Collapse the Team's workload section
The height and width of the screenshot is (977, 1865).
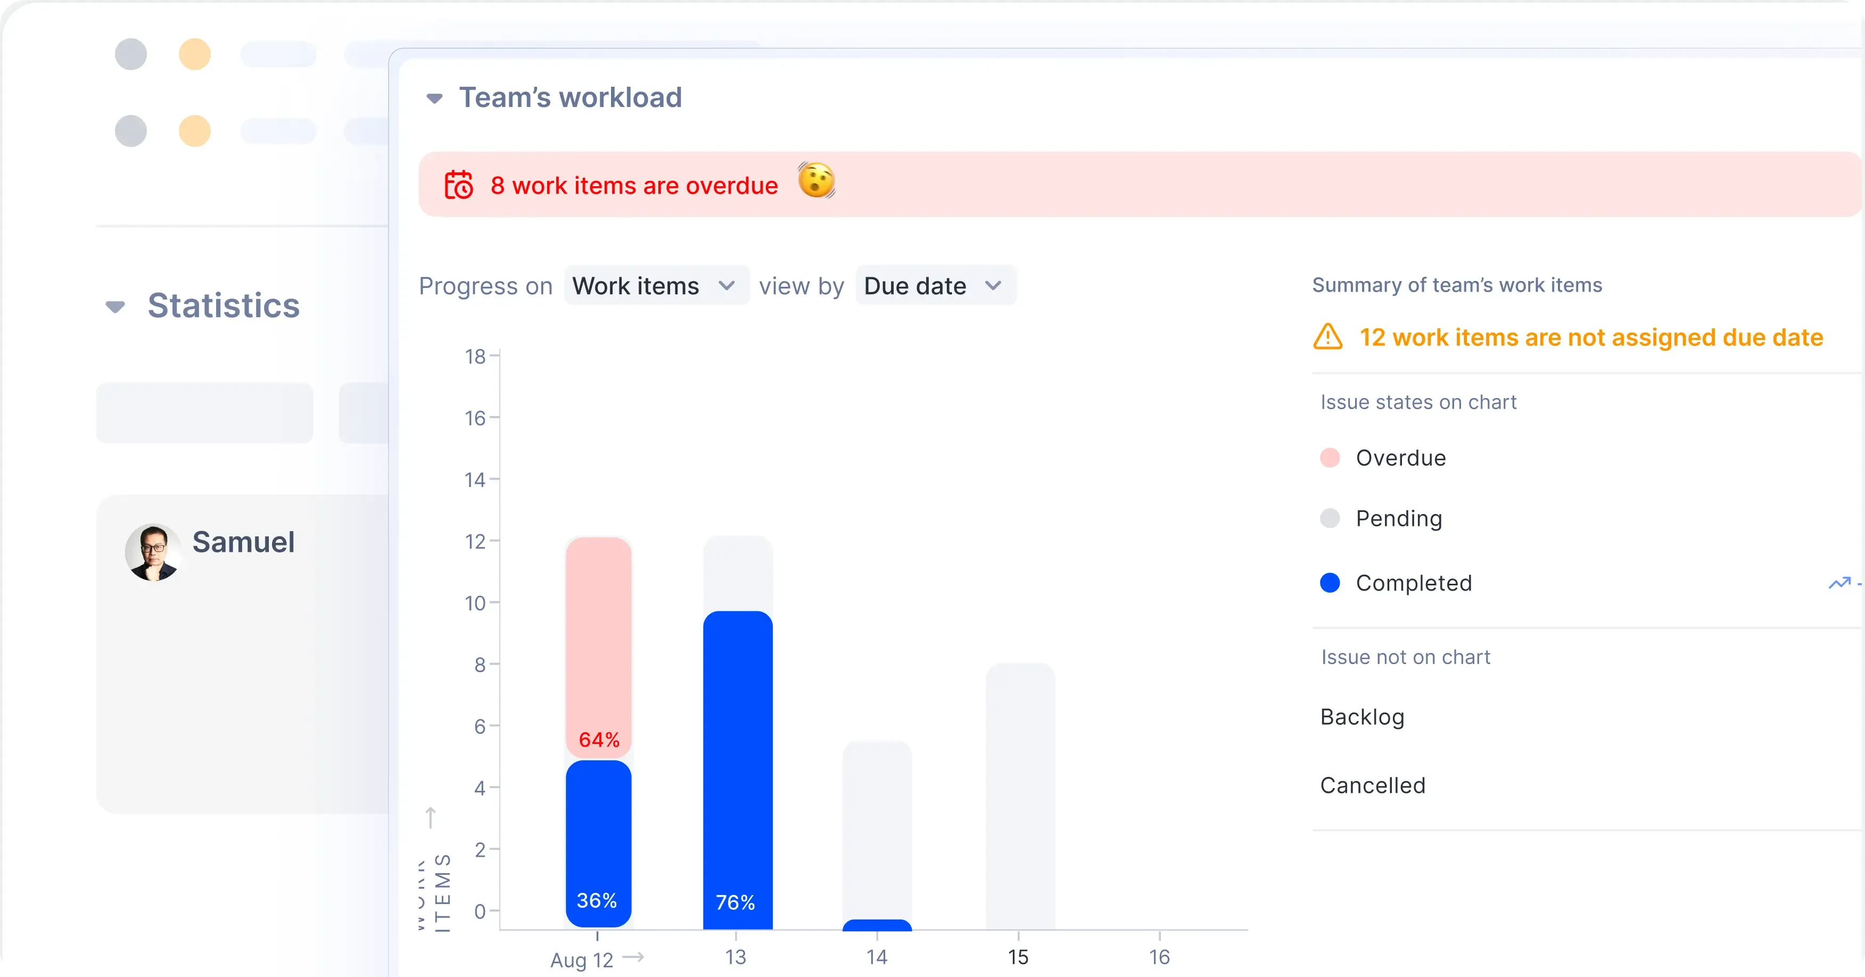point(434,98)
